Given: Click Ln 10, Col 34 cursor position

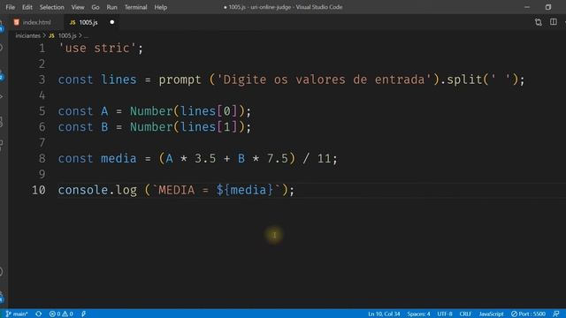Looking at the screenshot, I should point(384,314).
